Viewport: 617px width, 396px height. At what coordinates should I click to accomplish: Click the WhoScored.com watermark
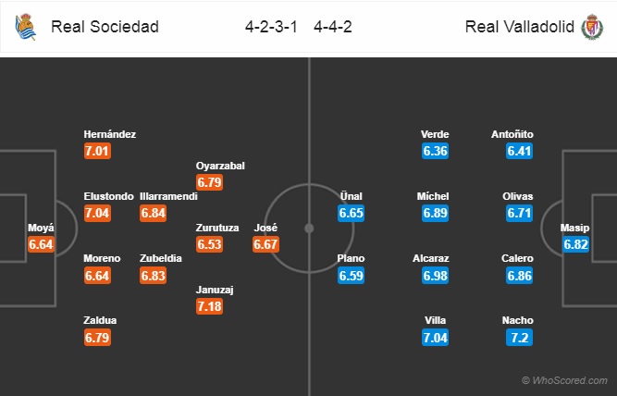[x=564, y=380]
